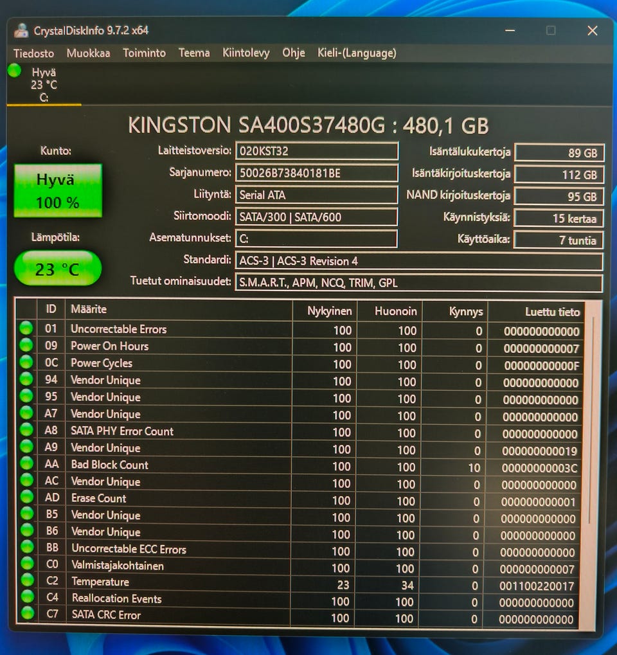Click the Isäntälukukertoja value 89 GB
This screenshot has width=617, height=655.
(x=559, y=153)
